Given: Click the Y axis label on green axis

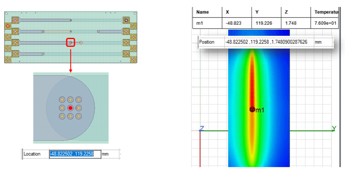Looking at the screenshot, I should [x=333, y=128].
